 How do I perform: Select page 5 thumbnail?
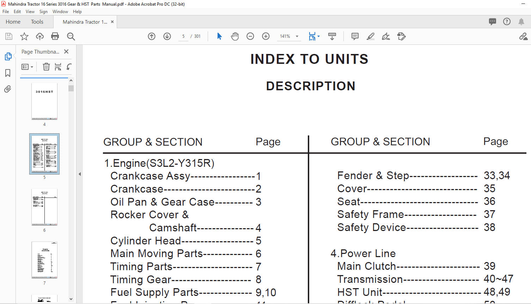click(44, 154)
